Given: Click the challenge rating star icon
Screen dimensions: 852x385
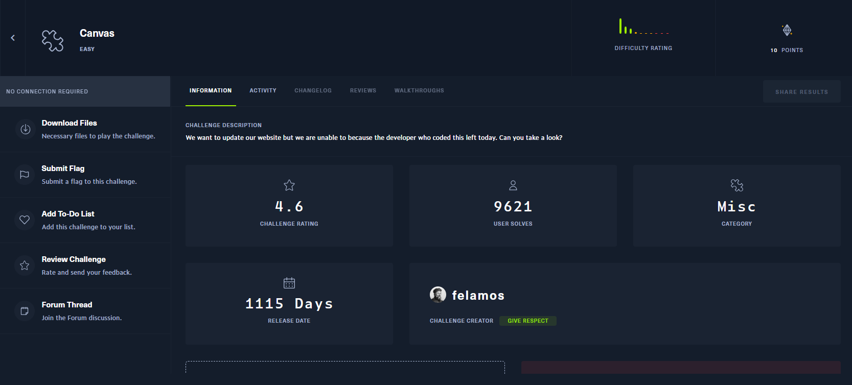Looking at the screenshot, I should point(289,185).
